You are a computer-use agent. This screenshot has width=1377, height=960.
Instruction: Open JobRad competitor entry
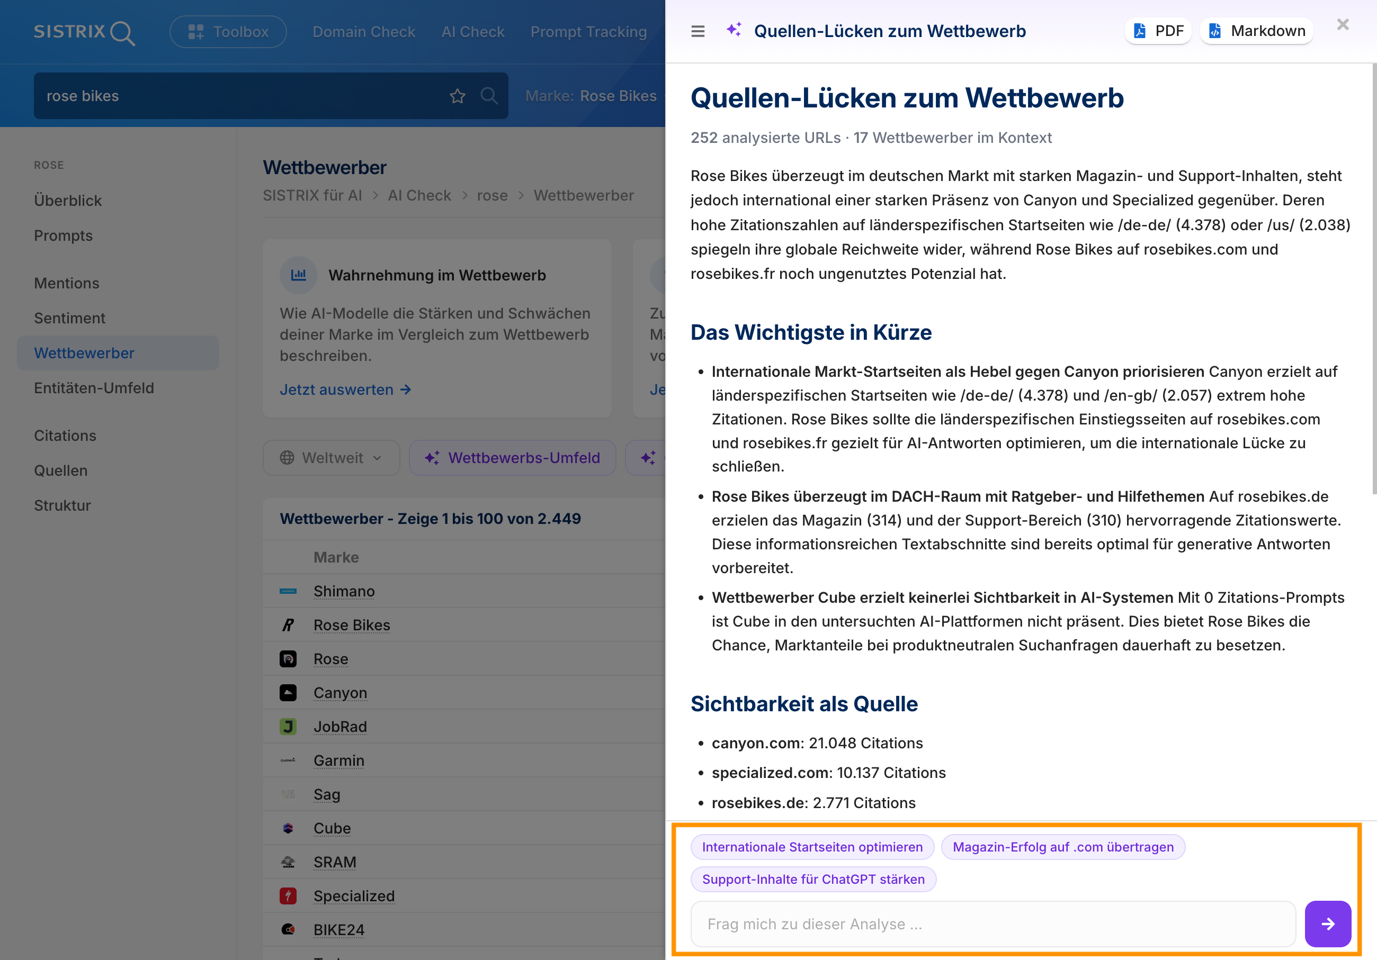coord(340,727)
